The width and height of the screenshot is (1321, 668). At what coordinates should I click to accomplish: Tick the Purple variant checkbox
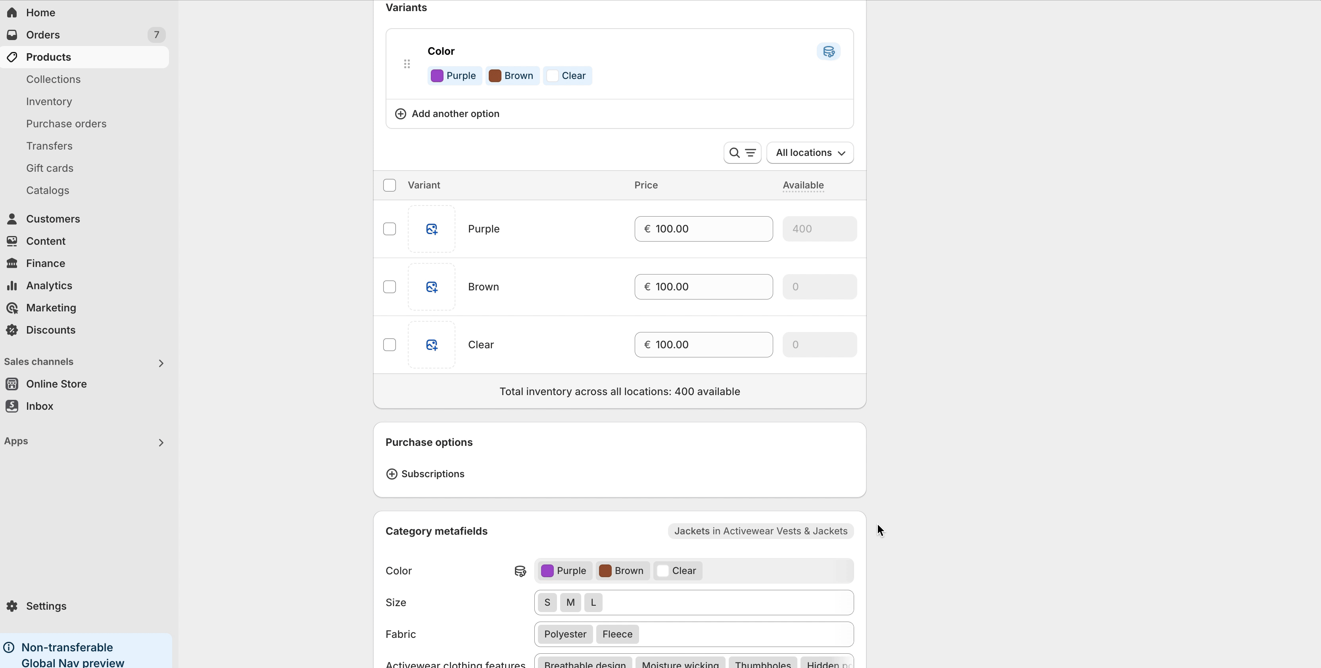(x=389, y=229)
